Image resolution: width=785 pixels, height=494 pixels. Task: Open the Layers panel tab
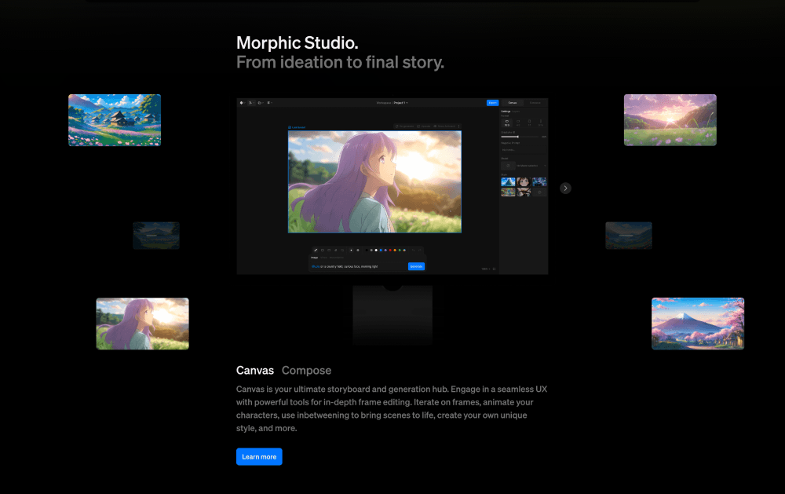click(x=516, y=112)
